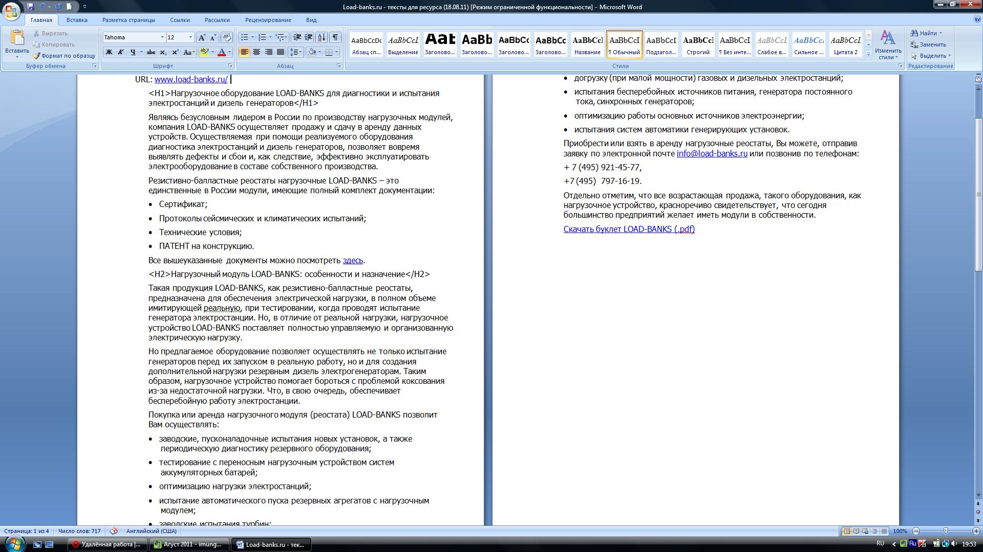983x552 pixels.
Task: Expand the styles gallery more arrow
Action: [x=868, y=54]
